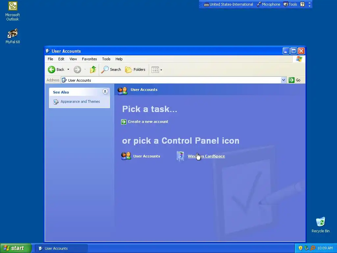The width and height of the screenshot is (337, 253).
Task: Open the Edit menu
Action: pyautogui.click(x=61, y=59)
